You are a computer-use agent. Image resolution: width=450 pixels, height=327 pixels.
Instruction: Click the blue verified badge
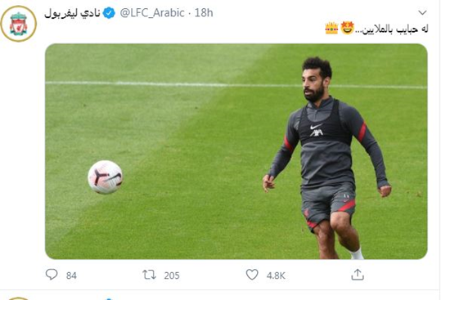(109, 13)
